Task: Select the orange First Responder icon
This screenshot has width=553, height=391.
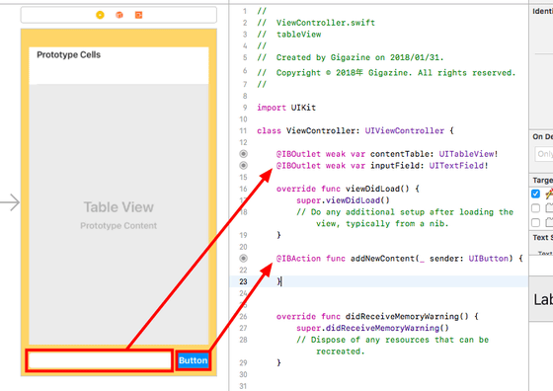Action: 119,15
